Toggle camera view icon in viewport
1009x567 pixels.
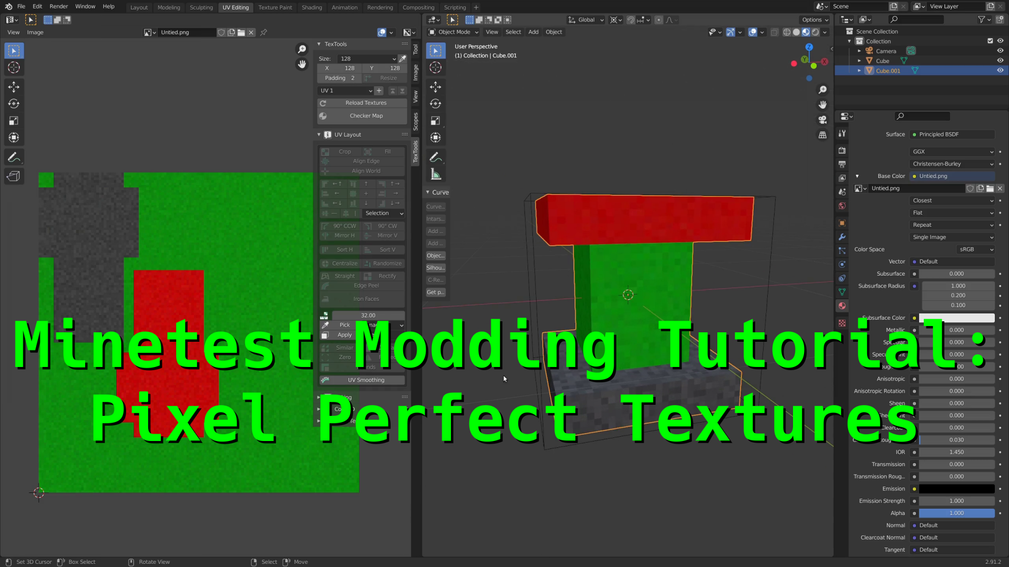[x=822, y=120]
